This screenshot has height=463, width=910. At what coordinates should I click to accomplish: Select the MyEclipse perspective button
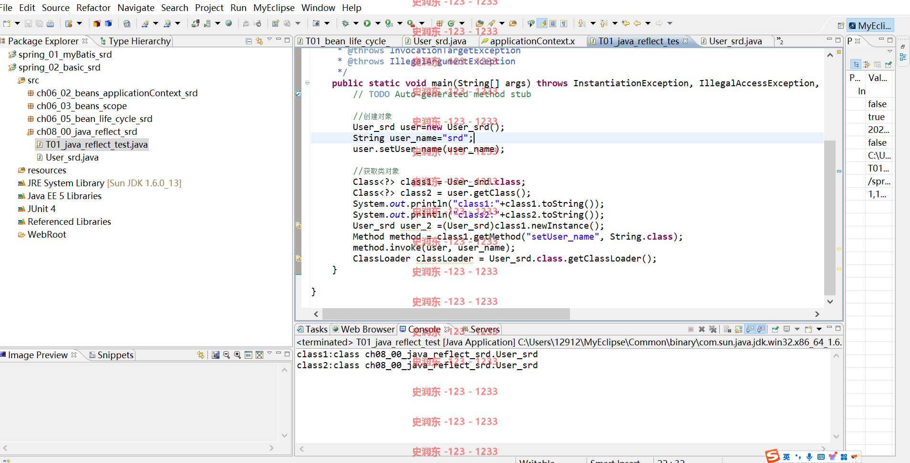coord(870,26)
